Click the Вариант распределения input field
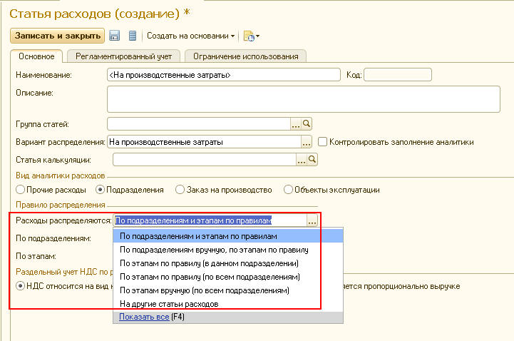 coord(204,142)
